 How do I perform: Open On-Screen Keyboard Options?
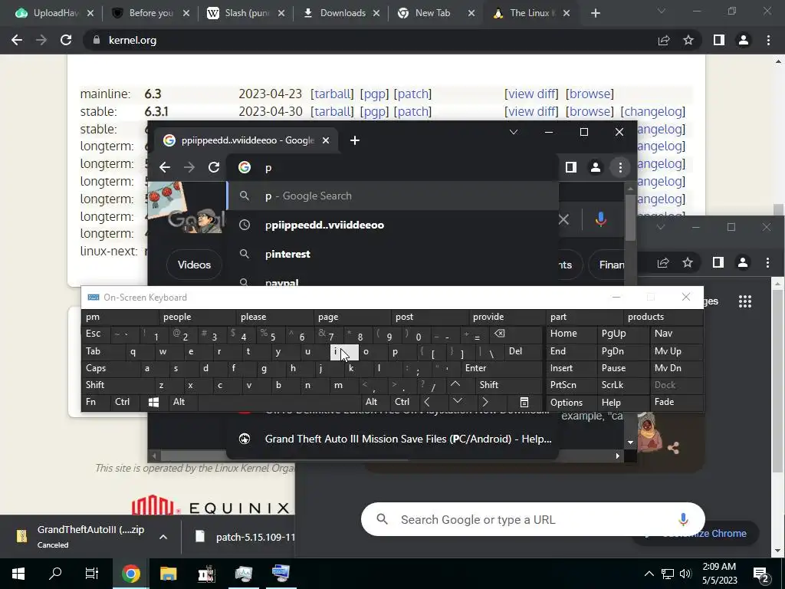[570, 402]
